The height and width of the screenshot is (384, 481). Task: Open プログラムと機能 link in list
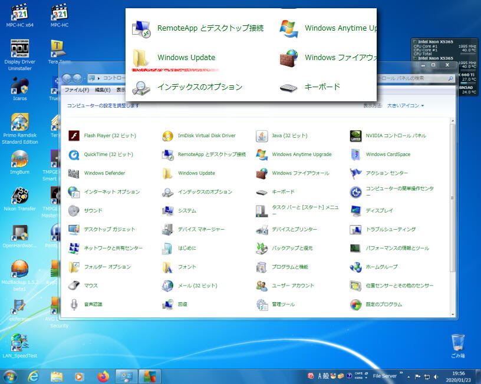click(x=289, y=267)
